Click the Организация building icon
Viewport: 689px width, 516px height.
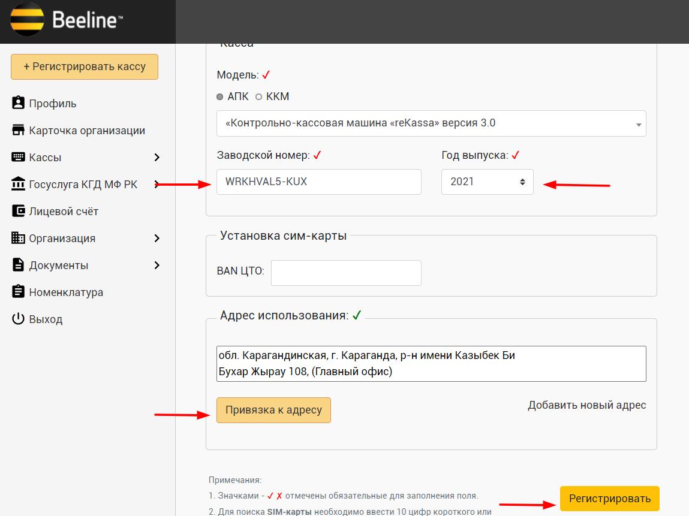coord(18,238)
